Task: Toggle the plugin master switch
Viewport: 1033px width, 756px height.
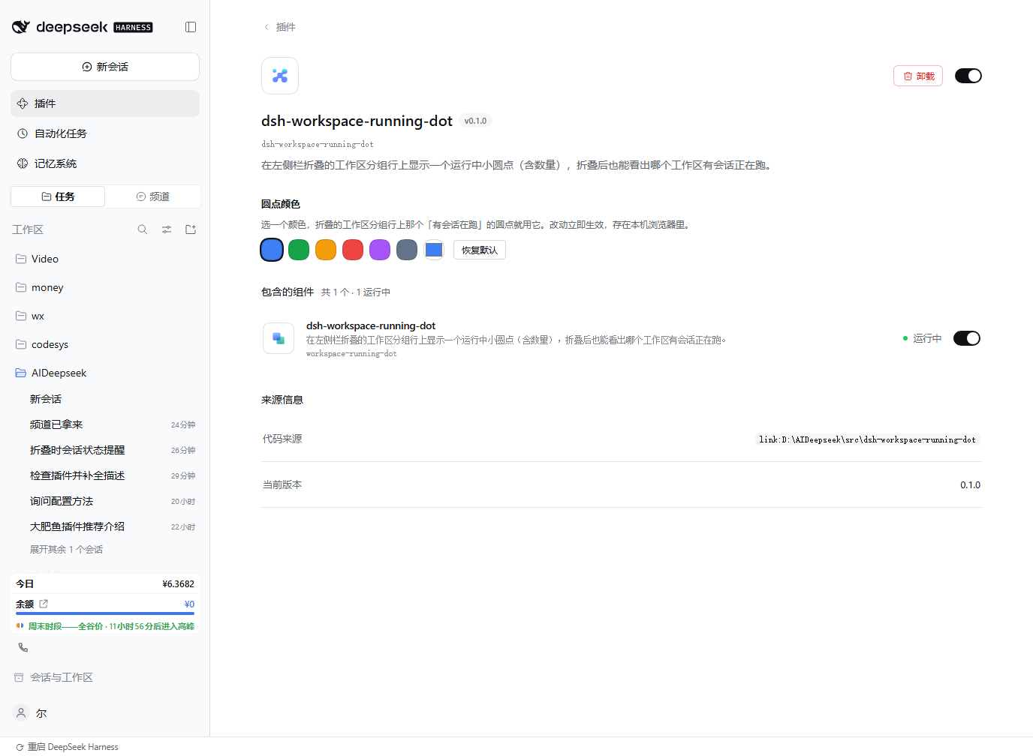Action: [x=968, y=76]
